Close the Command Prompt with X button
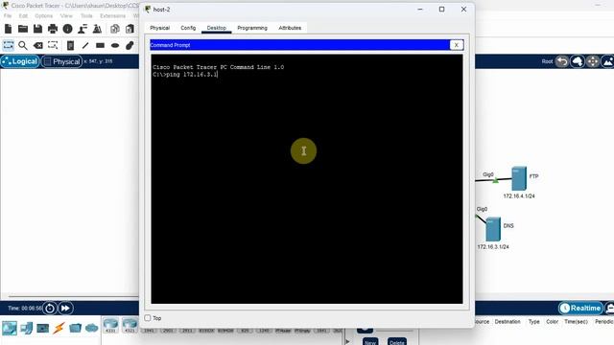614x345 pixels. (457, 45)
